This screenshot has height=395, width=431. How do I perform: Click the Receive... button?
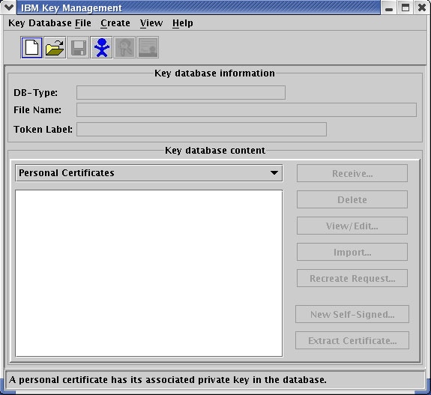[x=352, y=173]
